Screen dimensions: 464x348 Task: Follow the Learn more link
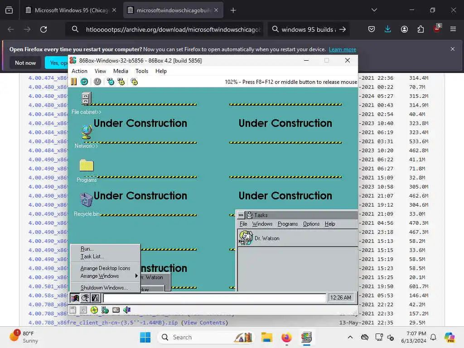click(343, 49)
